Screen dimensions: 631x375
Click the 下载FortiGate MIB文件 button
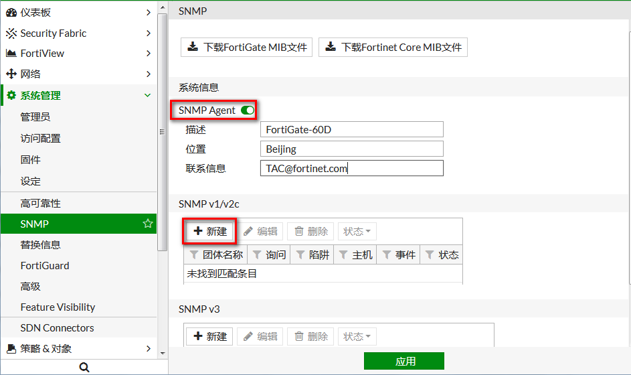[x=246, y=47]
